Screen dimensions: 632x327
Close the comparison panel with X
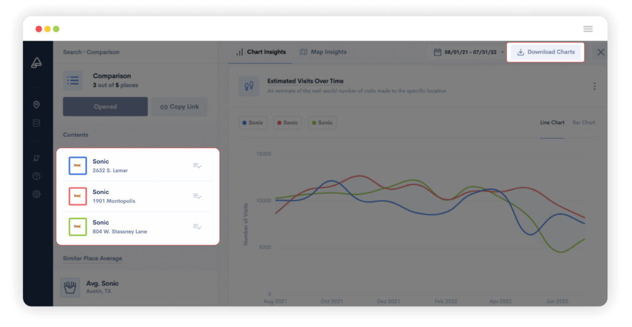click(601, 52)
